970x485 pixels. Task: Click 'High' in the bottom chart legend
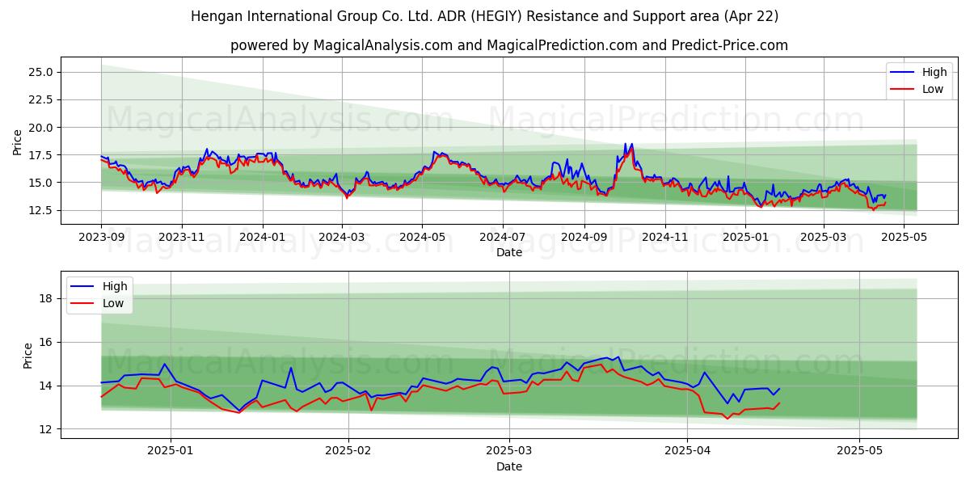tap(115, 286)
